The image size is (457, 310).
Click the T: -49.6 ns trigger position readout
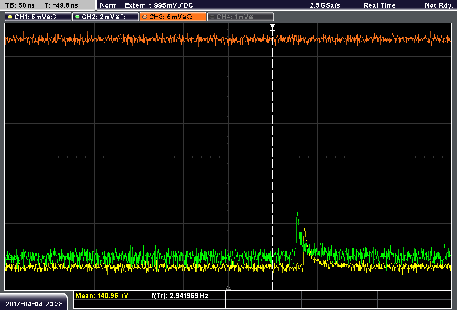tap(61, 5)
